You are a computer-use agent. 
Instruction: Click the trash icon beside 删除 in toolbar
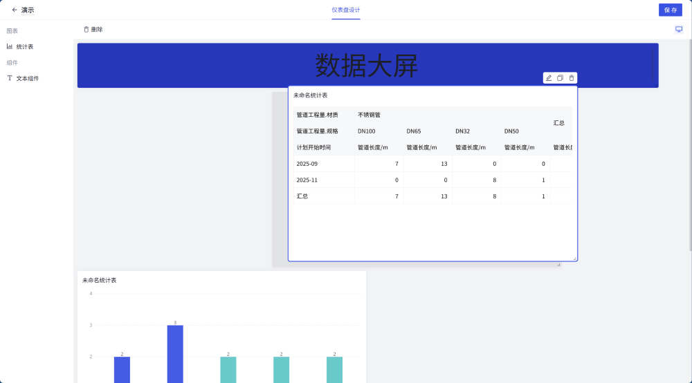86,29
